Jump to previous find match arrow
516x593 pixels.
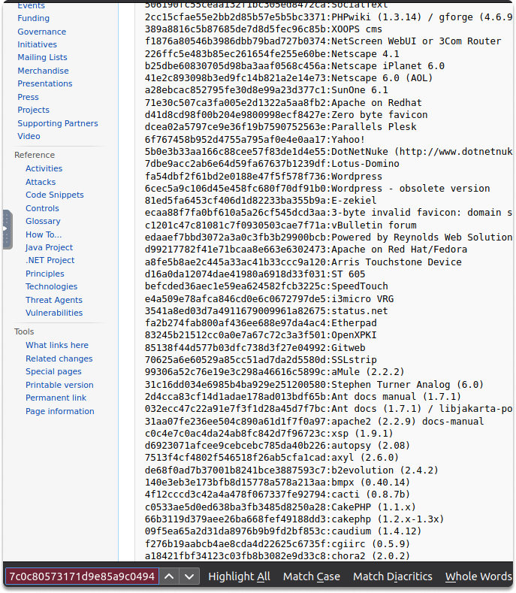click(x=169, y=576)
